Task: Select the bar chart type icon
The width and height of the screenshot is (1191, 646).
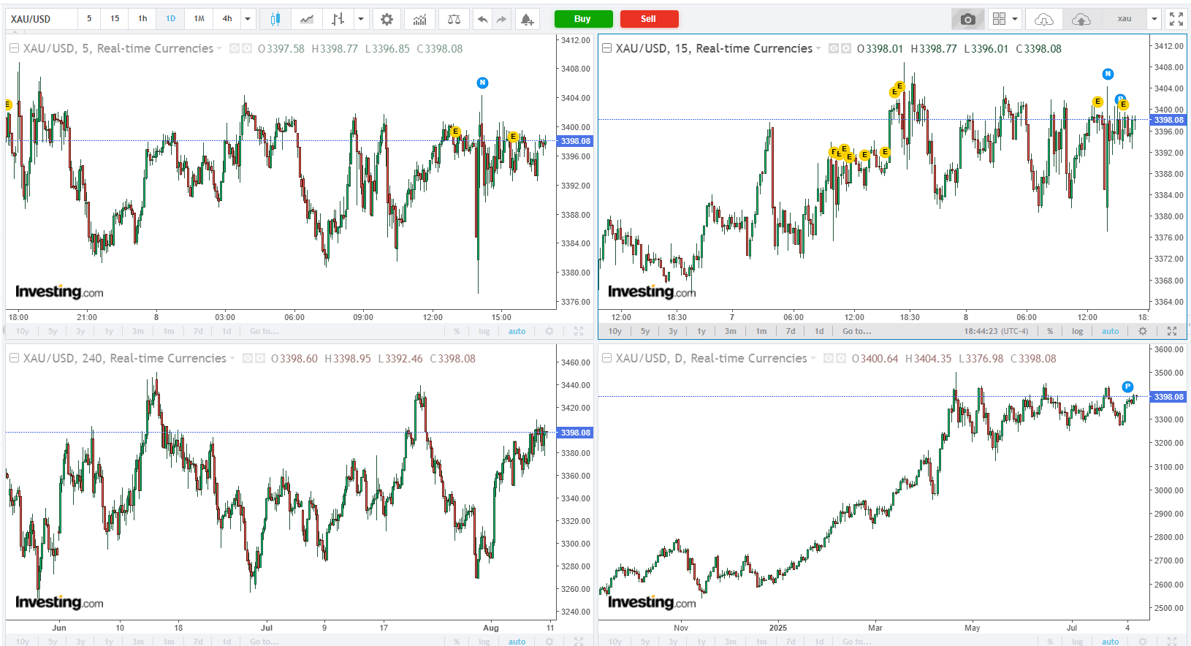Action: tap(338, 19)
